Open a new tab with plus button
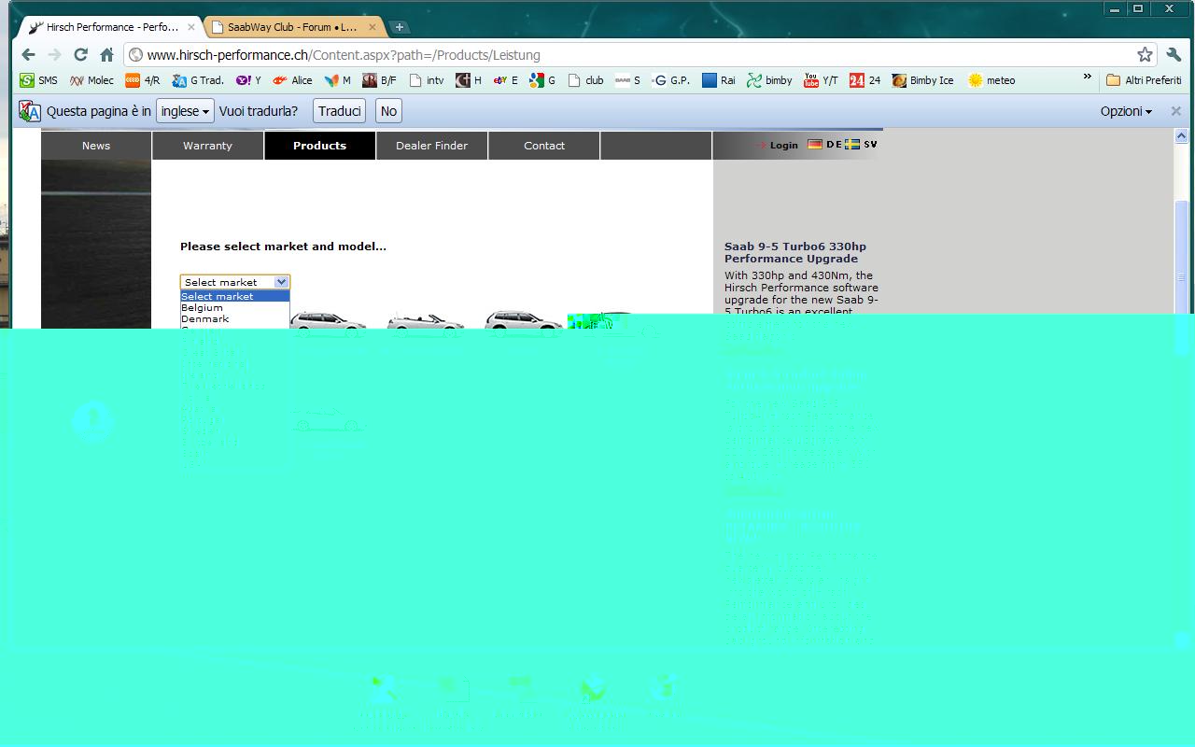1195x747 pixels. click(x=399, y=27)
